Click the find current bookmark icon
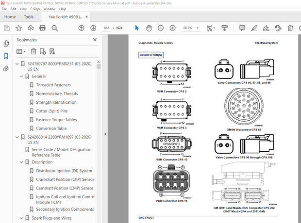 click(x=52, y=51)
